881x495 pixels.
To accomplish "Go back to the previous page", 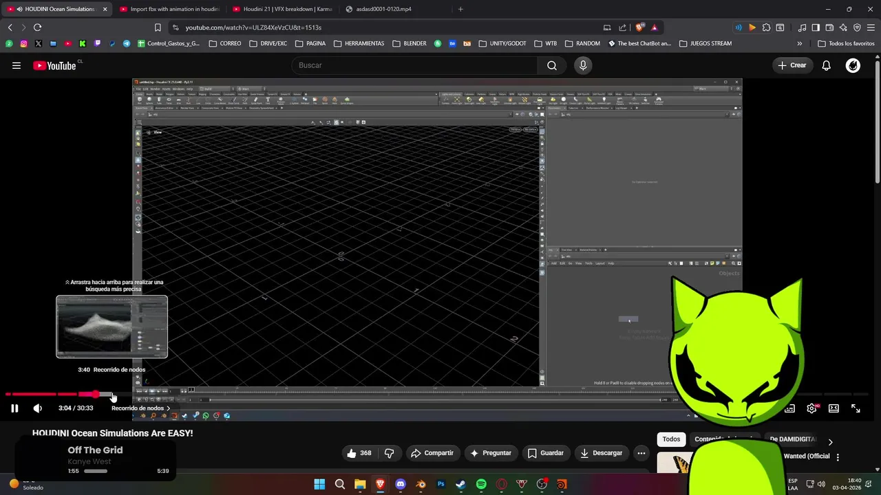I will [10, 27].
